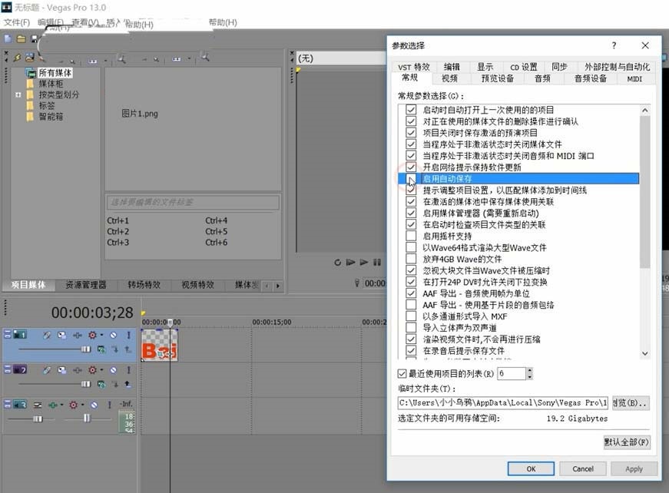
Task: Click the automation settings gear on track 1
Action: tap(92, 336)
